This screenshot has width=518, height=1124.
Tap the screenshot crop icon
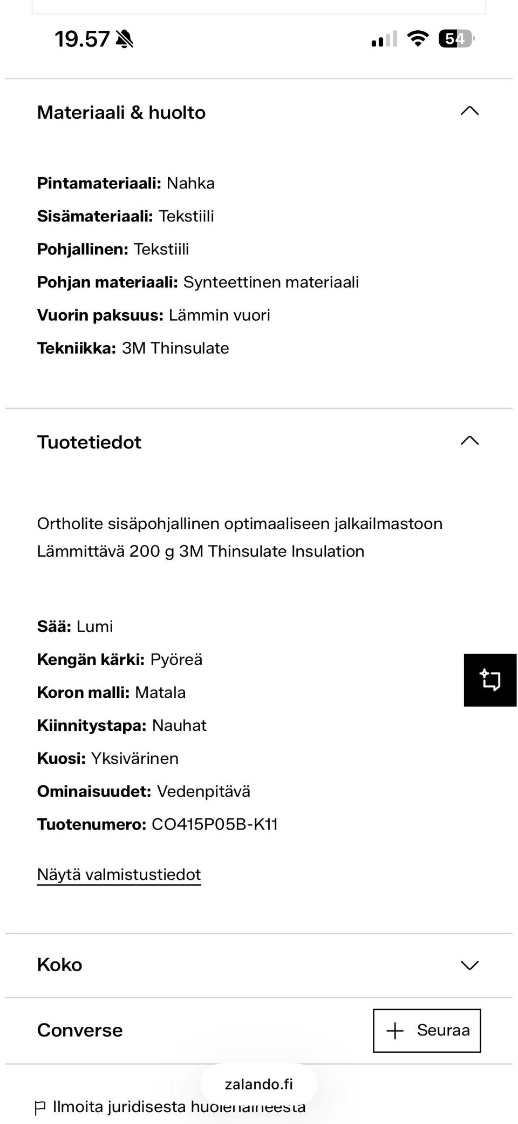(x=490, y=681)
